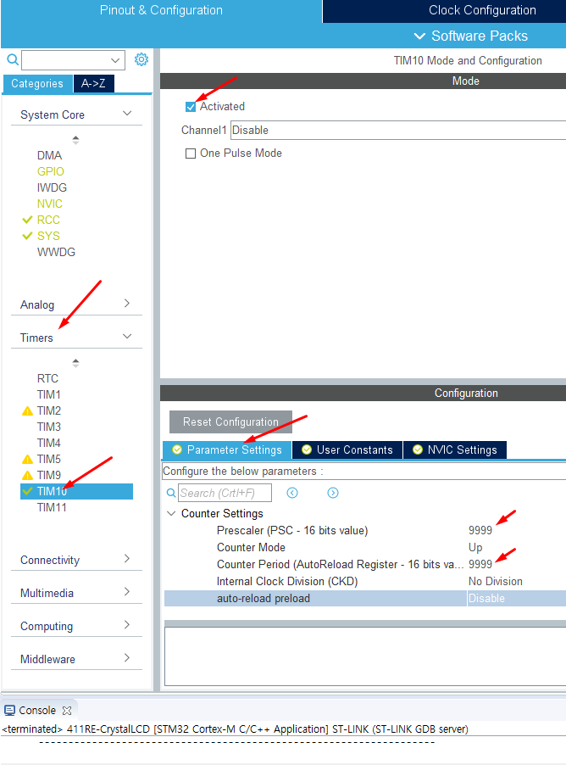The height and width of the screenshot is (765, 566).
Task: Click the magnifier icon next to category search
Action: (x=13, y=59)
